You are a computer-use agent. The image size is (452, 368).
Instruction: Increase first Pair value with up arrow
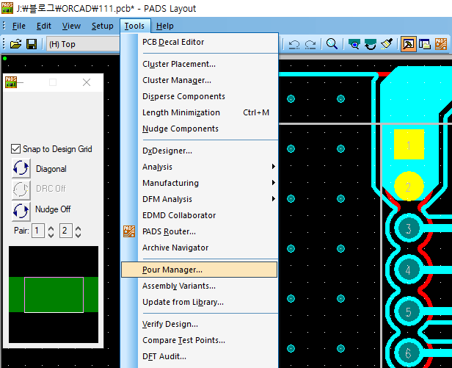pyautogui.click(x=51, y=228)
